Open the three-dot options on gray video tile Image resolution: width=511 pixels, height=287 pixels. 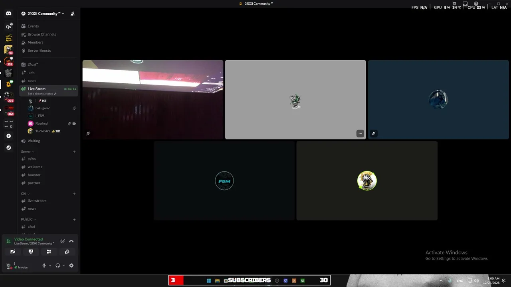click(360, 134)
